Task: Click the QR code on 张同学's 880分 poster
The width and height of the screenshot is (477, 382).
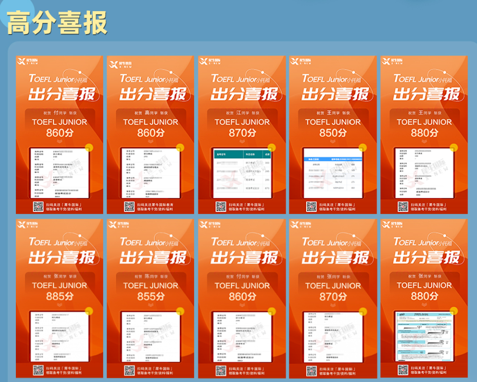Action: pos(403,370)
